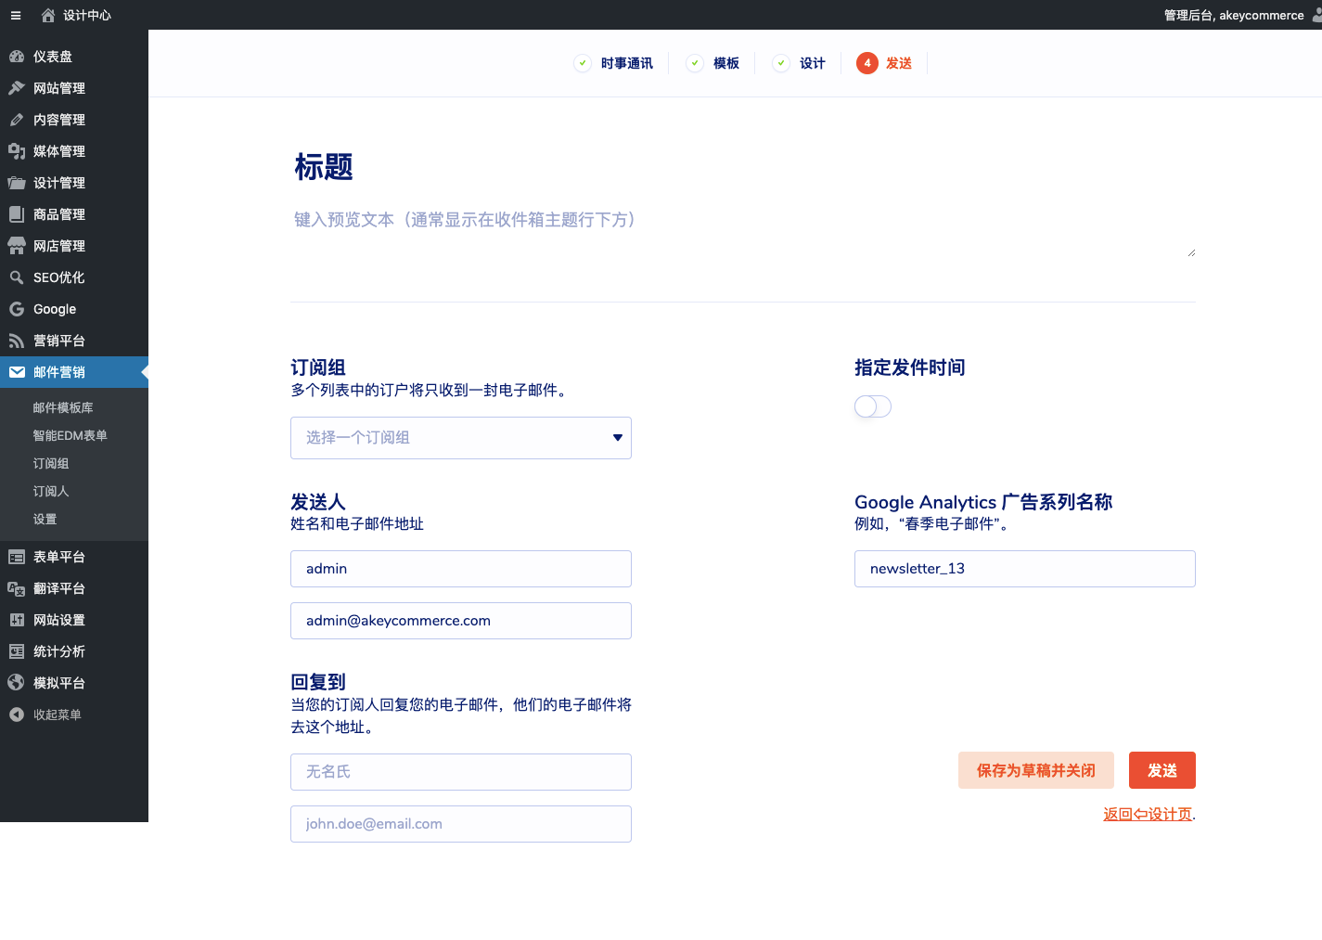
Task: Click the reply-to name field 无名氏
Action: (461, 772)
